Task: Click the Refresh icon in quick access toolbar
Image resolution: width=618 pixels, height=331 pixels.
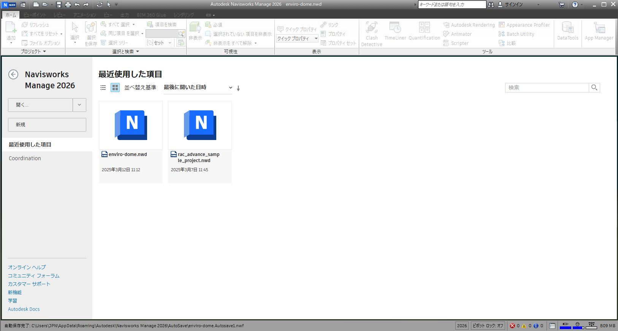Action: click(x=100, y=5)
